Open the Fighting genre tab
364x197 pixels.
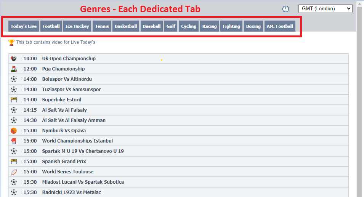click(x=231, y=26)
